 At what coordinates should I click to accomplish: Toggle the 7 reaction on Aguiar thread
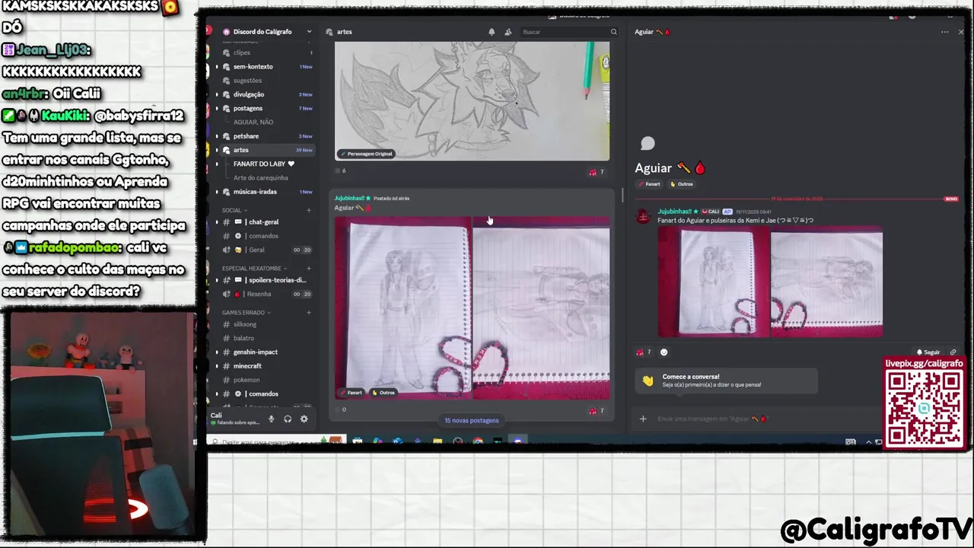[644, 352]
